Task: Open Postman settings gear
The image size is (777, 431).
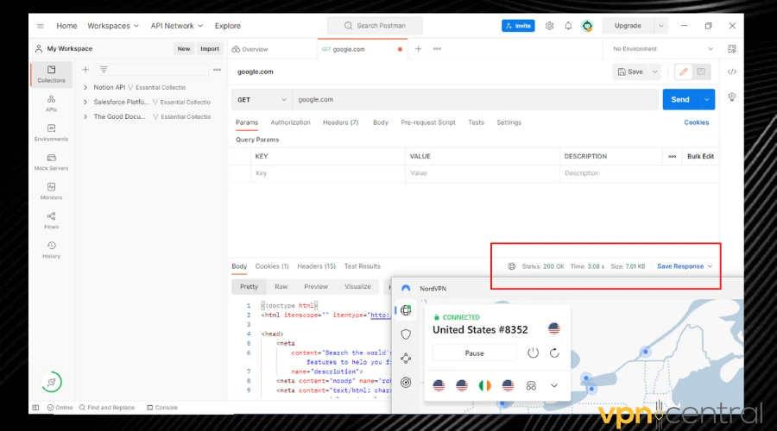Action: tap(549, 26)
